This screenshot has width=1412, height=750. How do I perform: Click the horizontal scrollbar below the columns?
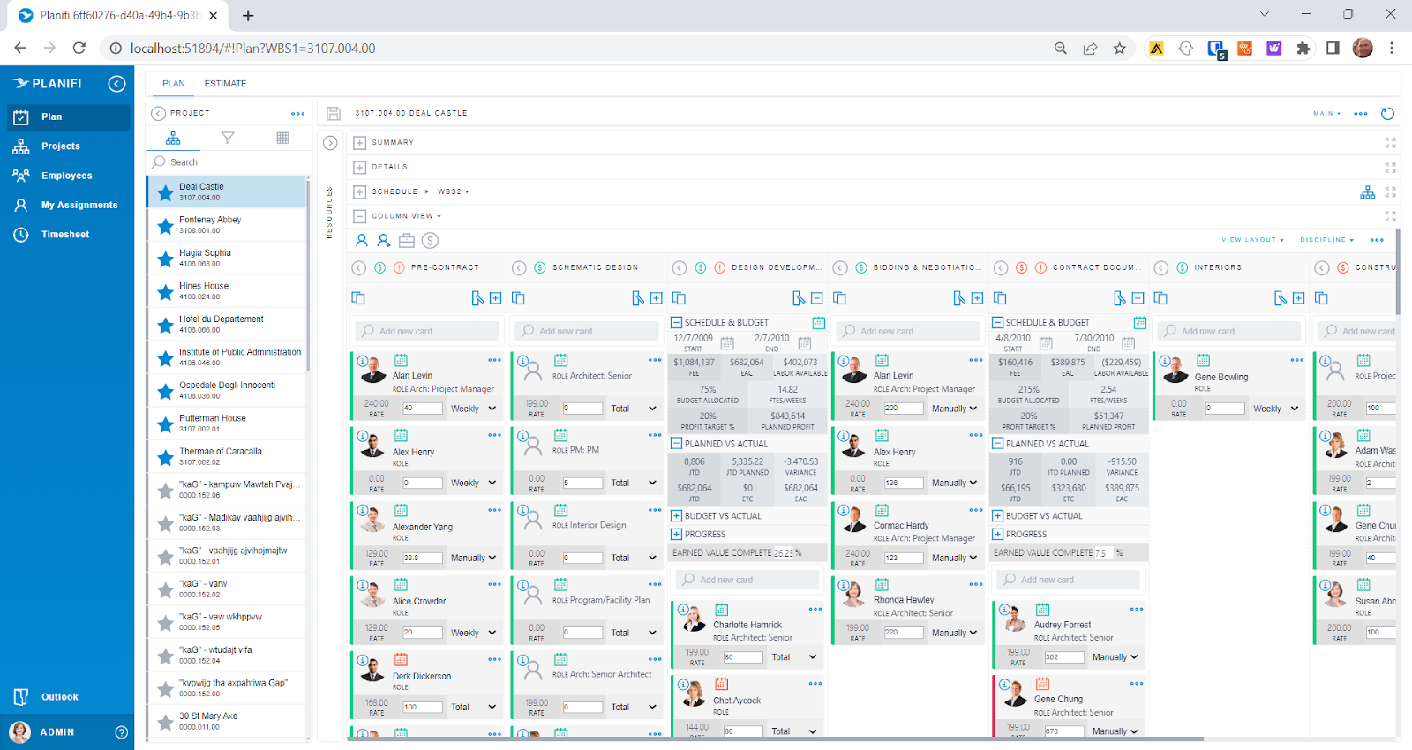pos(777,739)
